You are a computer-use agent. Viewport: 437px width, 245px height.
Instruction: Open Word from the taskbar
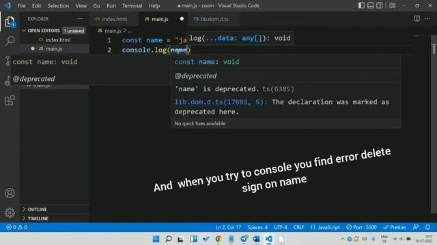coord(256,239)
